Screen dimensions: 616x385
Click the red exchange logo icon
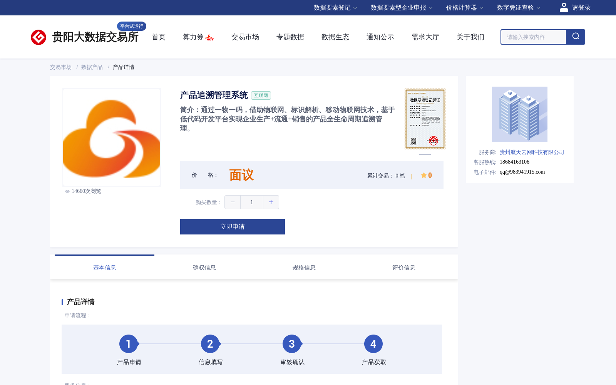pos(38,37)
